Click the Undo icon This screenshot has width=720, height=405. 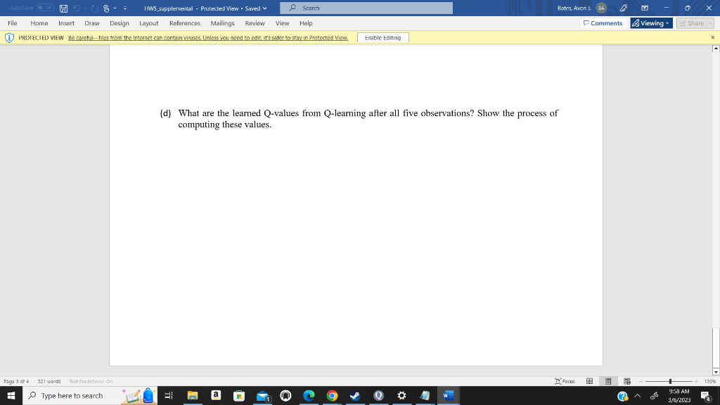(77, 8)
